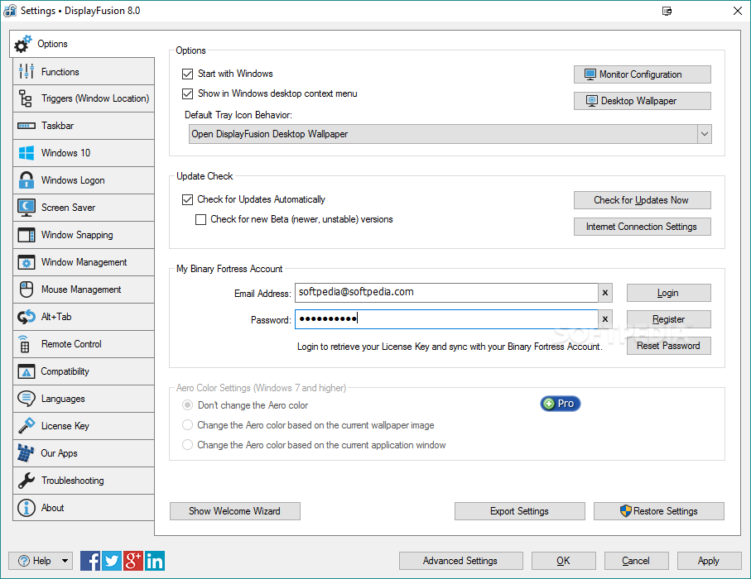Switch to Triggers (Window Location) tab
Screen dimensions: 751x579
pos(84,98)
